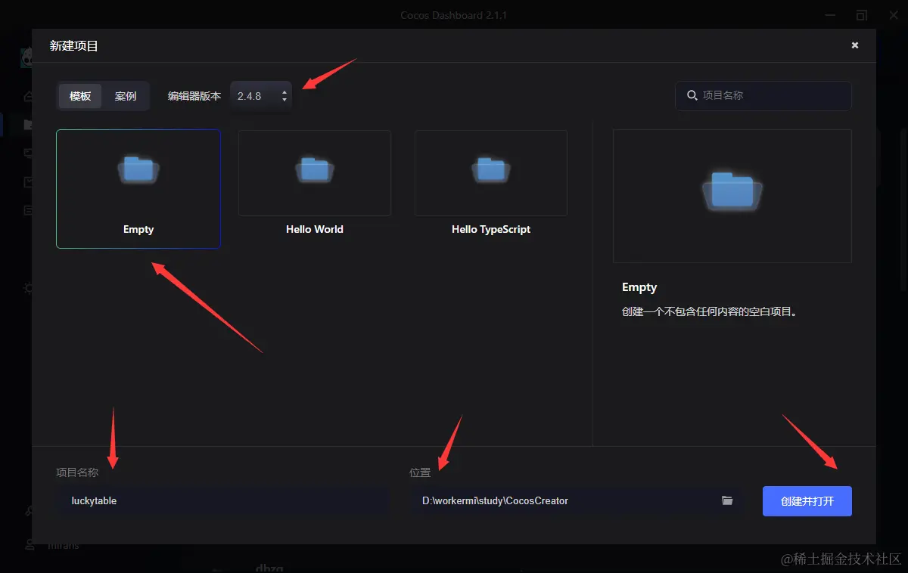Click the D:\workermi\study\CocosCreator location field

tap(577, 501)
